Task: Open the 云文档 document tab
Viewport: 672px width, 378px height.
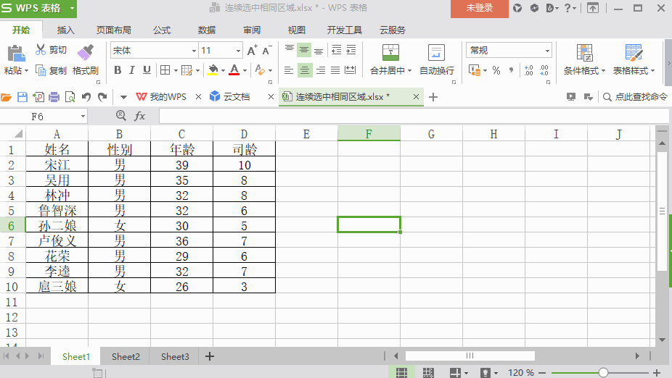Action: [x=236, y=97]
